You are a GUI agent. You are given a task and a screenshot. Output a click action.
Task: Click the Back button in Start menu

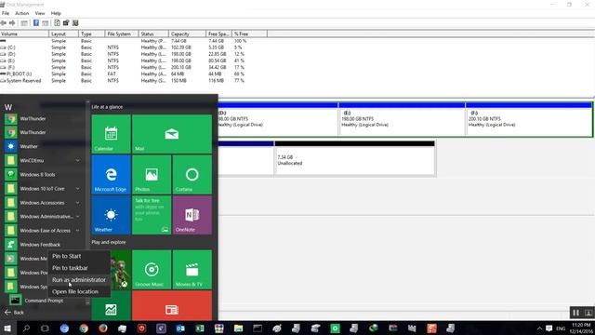pyautogui.click(x=14, y=313)
